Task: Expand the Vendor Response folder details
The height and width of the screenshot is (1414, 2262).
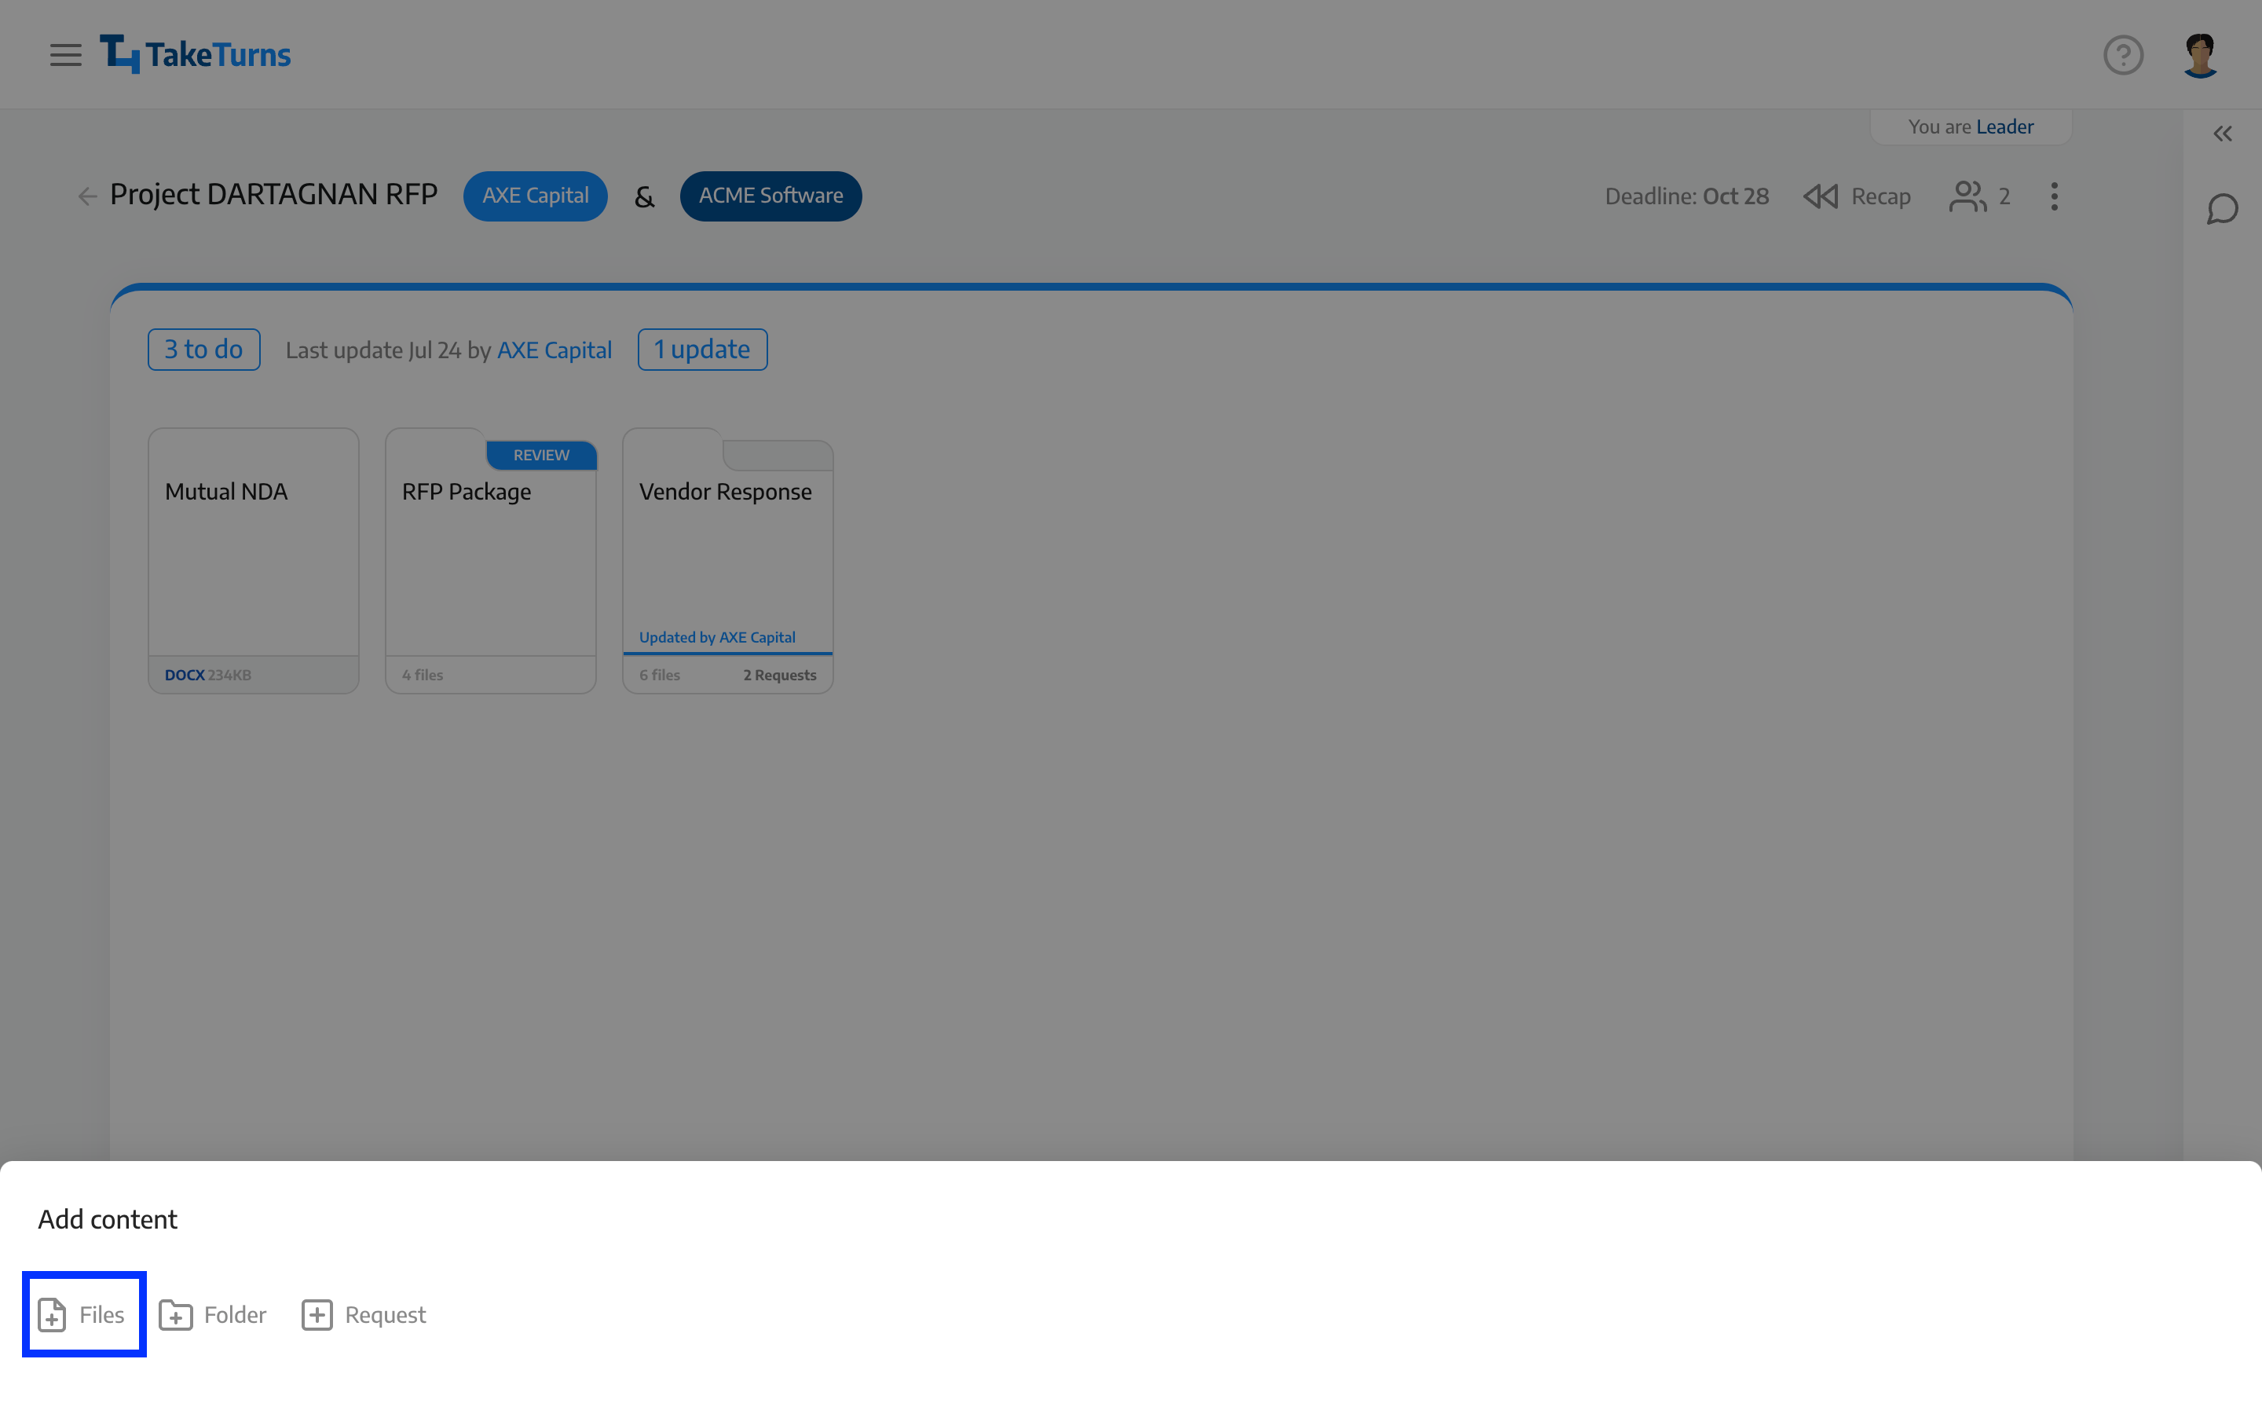Action: tap(728, 559)
